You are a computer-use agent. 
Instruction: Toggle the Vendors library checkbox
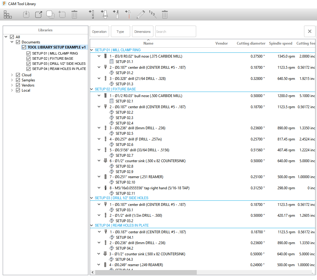point(18,85)
